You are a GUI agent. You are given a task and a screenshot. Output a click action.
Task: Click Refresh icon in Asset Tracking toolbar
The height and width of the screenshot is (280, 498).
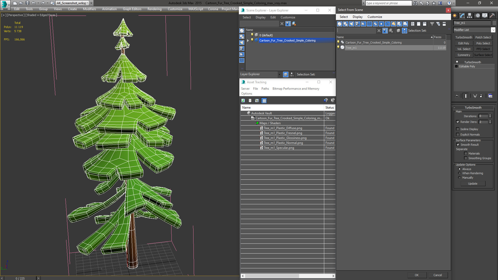tap(243, 101)
